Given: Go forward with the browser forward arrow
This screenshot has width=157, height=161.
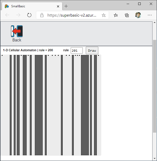Looking at the screenshot, I should point(18,15).
